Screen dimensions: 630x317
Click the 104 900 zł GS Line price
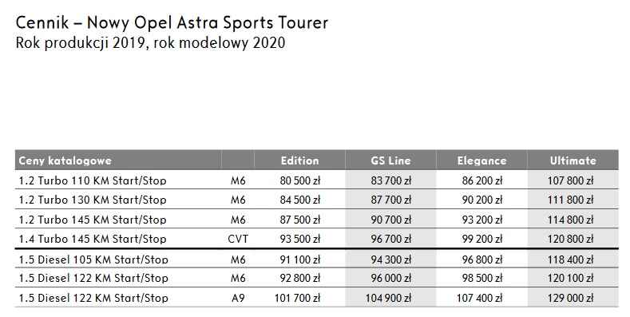[388, 298]
